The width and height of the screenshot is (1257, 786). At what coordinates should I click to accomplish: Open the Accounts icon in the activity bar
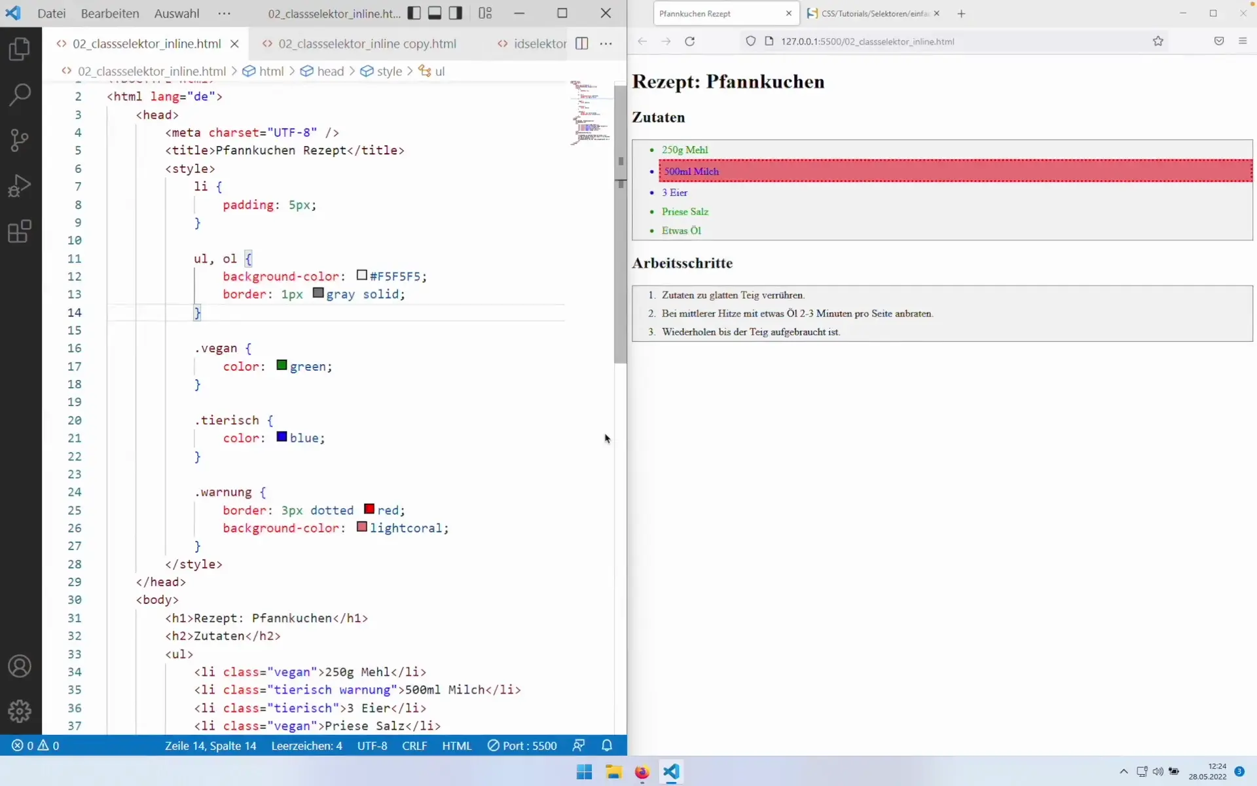click(x=20, y=666)
